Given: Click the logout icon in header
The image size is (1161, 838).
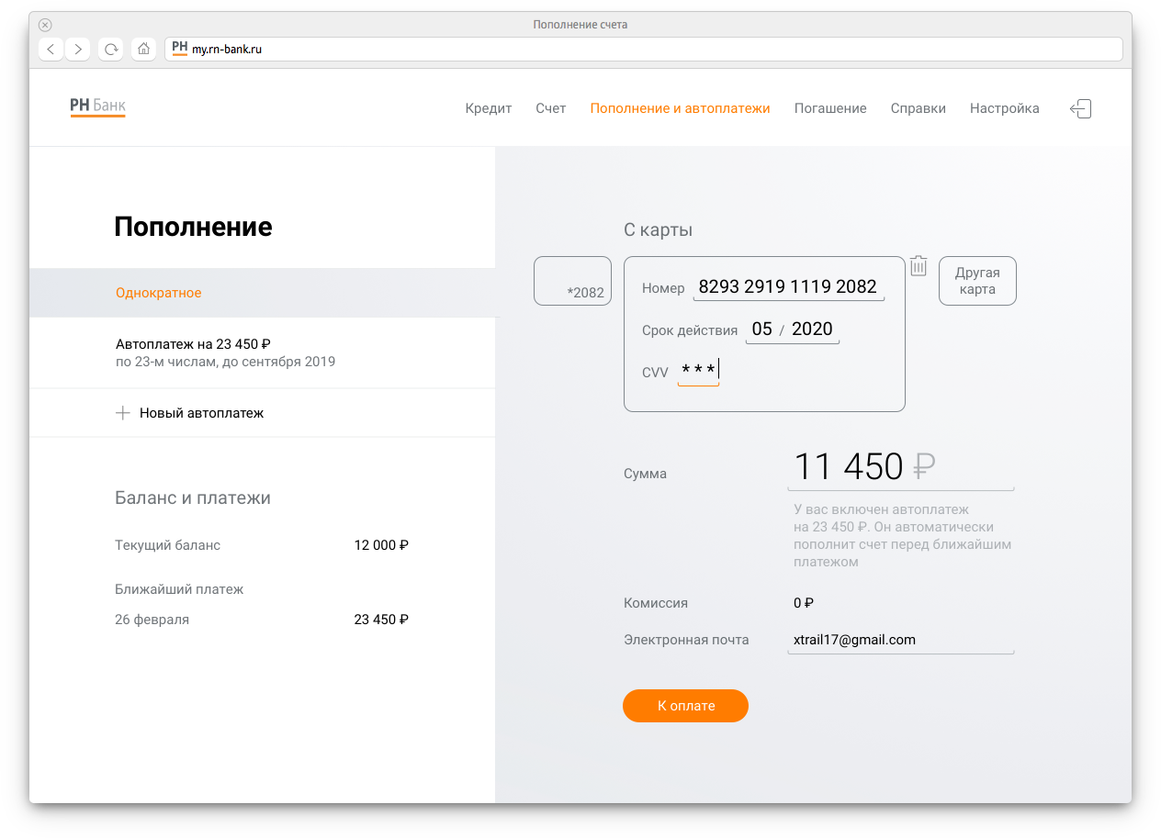Looking at the screenshot, I should [1080, 108].
